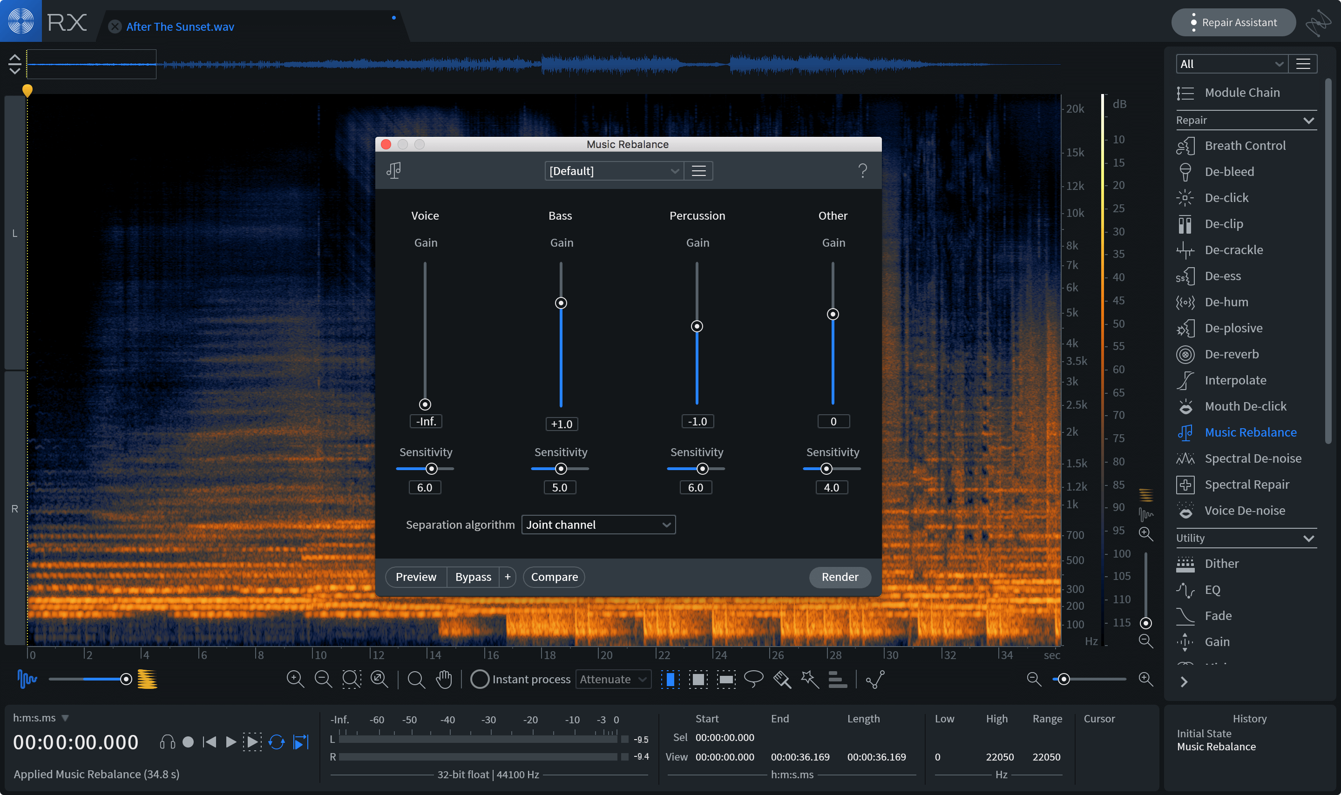The image size is (1341, 795).
Task: Click the Compare button to toggle comparison
Action: pos(554,576)
